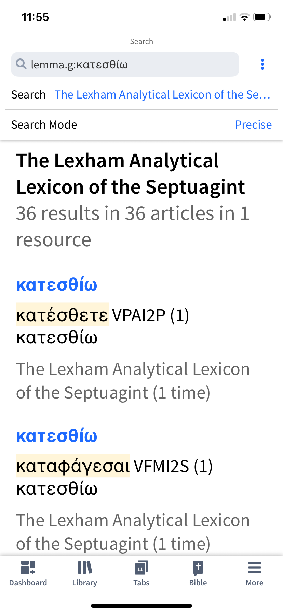Select highlighted κατέσθετε result text
The width and height of the screenshot is (283, 613).
coord(63,315)
